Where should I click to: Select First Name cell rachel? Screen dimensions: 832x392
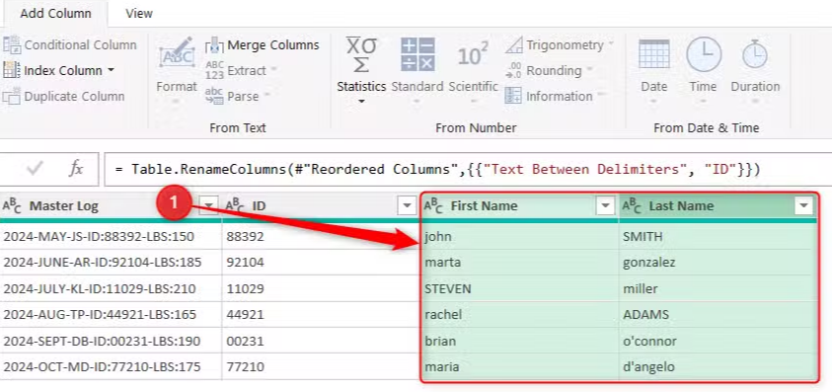click(519, 314)
